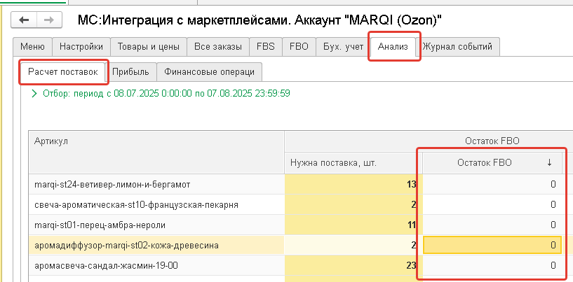This screenshot has width=573, height=282.
Task: Expand the Отбор period filter chevron
Action: 34,94
